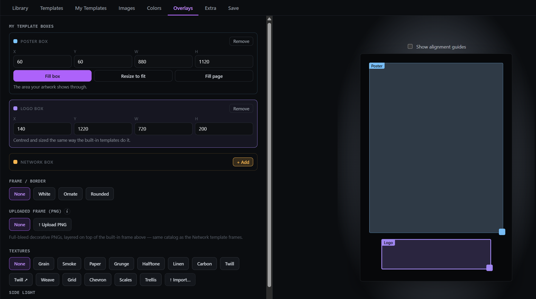The height and width of the screenshot is (299, 536).
Task: Open the Library tab
Action: [x=20, y=8]
